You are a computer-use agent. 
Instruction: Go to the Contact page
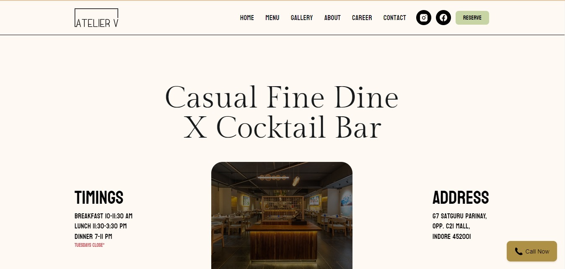point(395,18)
